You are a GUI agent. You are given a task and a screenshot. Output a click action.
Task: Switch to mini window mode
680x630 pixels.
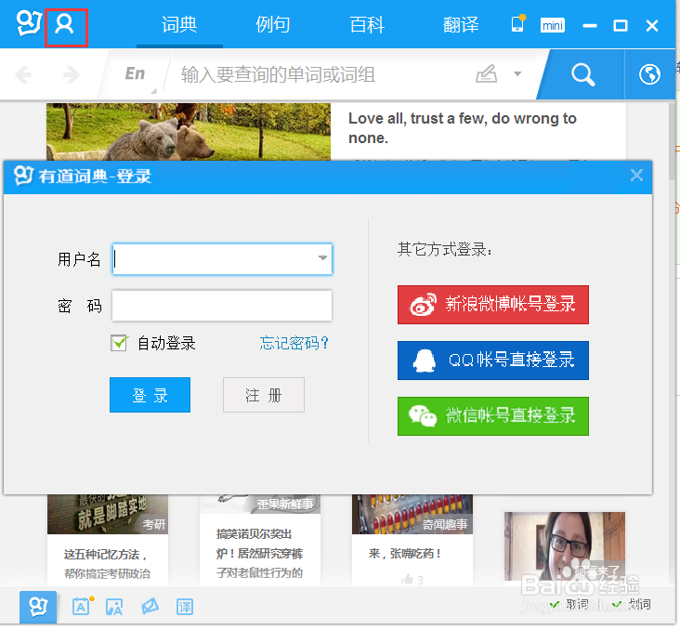coord(552,26)
